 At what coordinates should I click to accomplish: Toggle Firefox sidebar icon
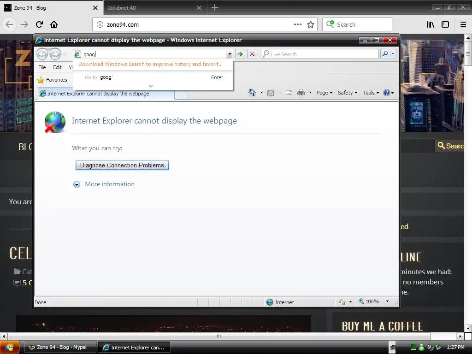445,25
